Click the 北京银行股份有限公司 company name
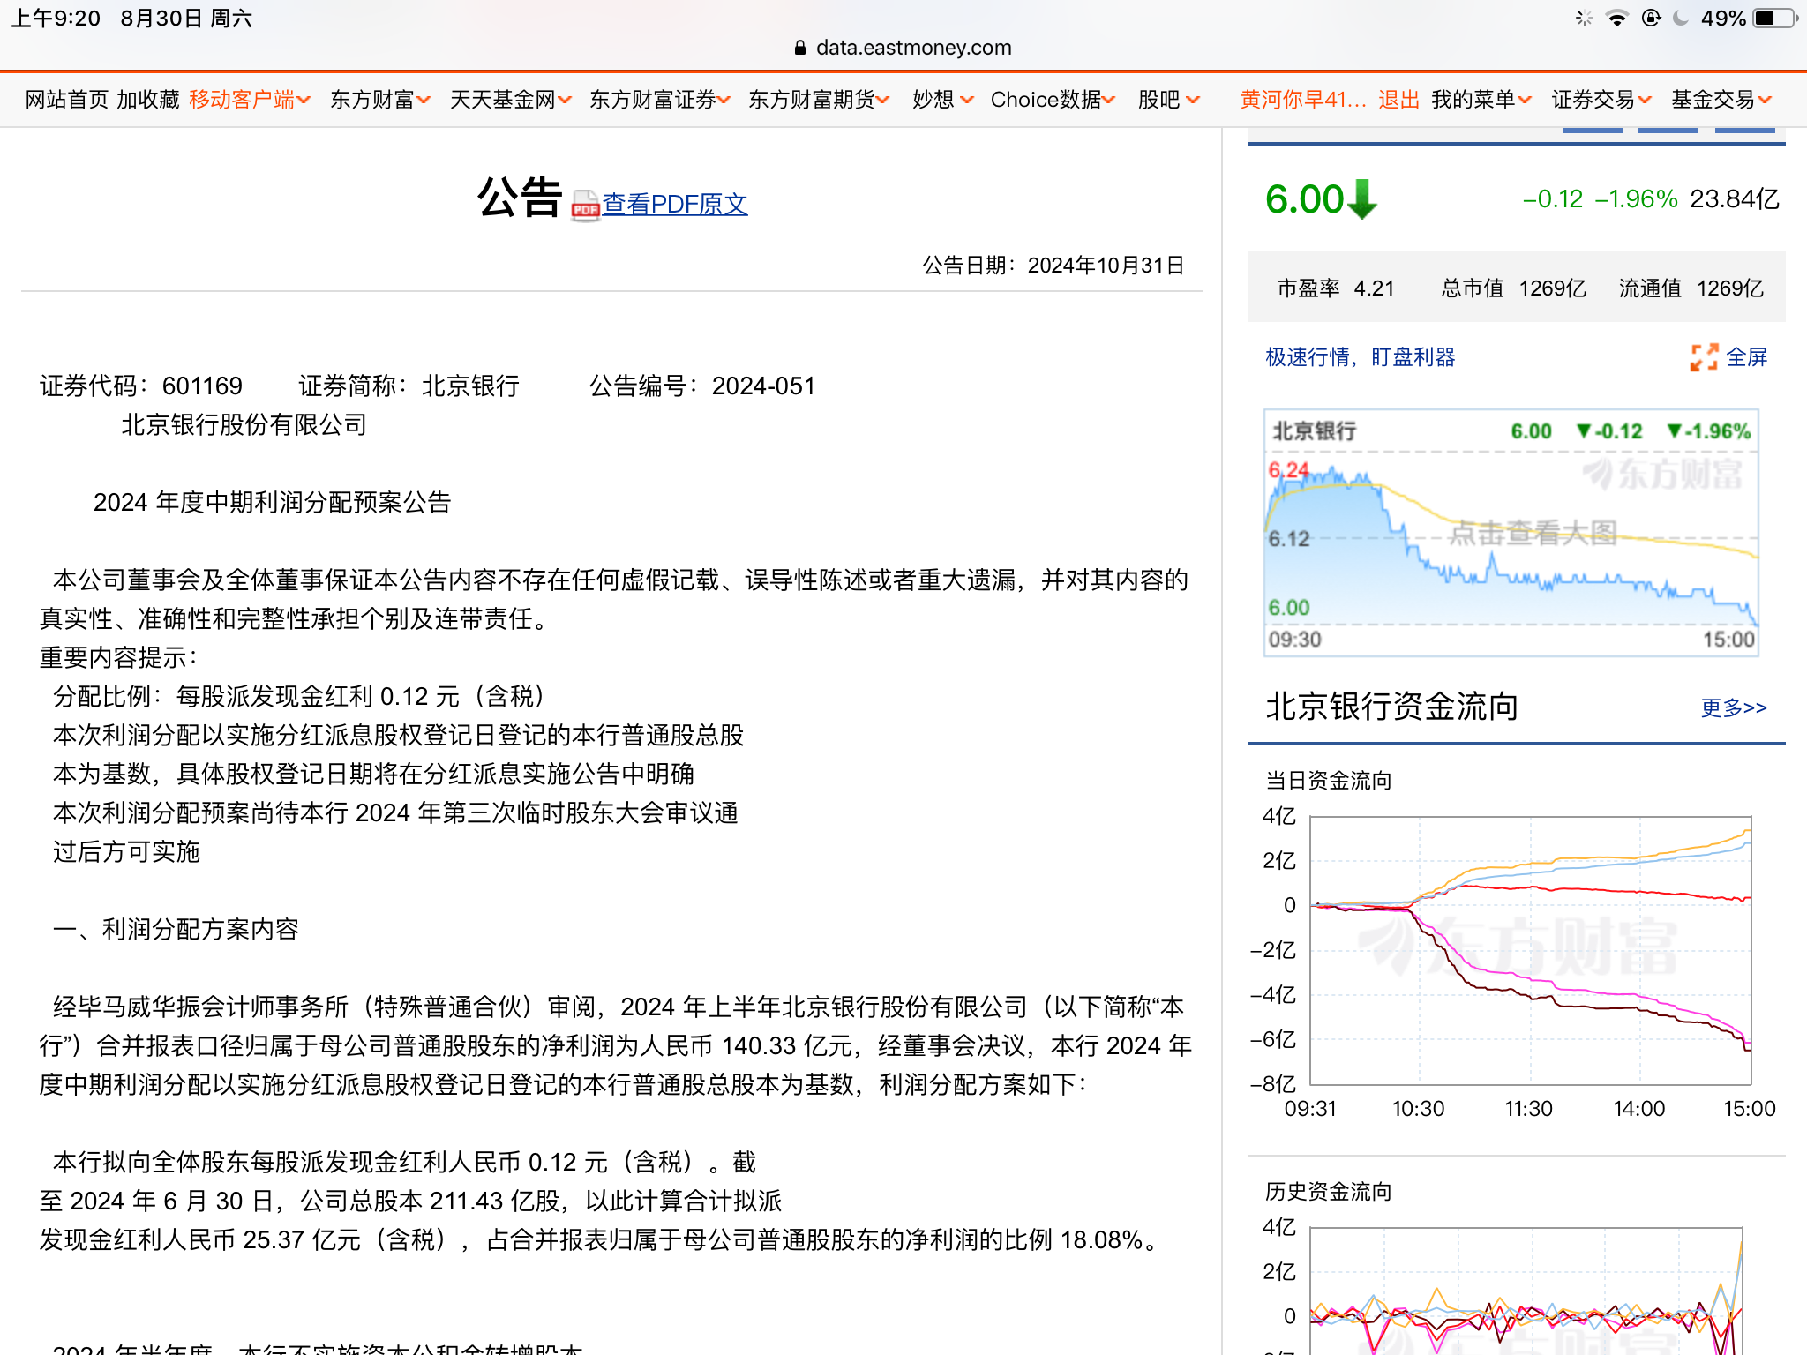Screen dimensions: 1807x1355 (244, 425)
